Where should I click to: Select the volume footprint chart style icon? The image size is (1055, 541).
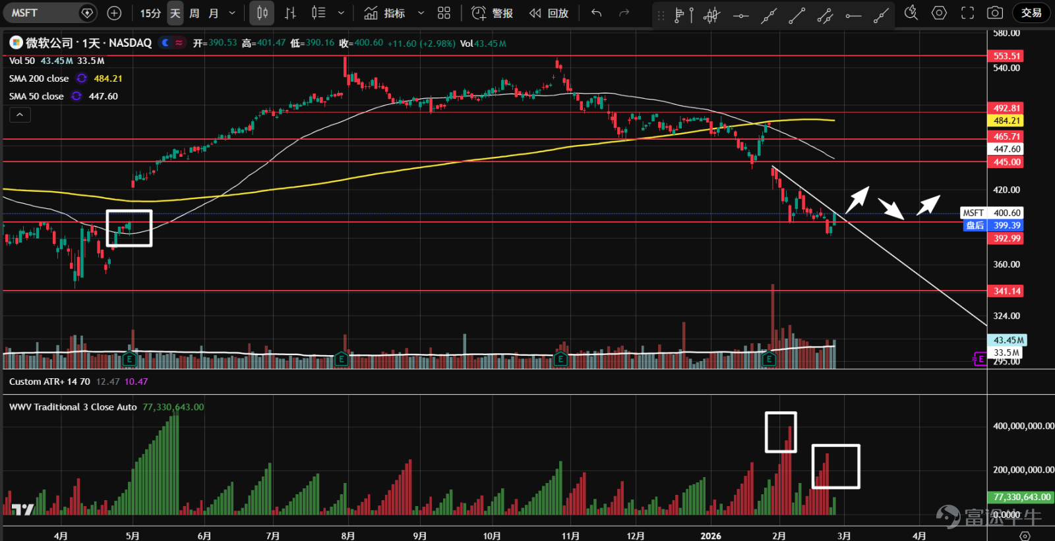pos(318,13)
